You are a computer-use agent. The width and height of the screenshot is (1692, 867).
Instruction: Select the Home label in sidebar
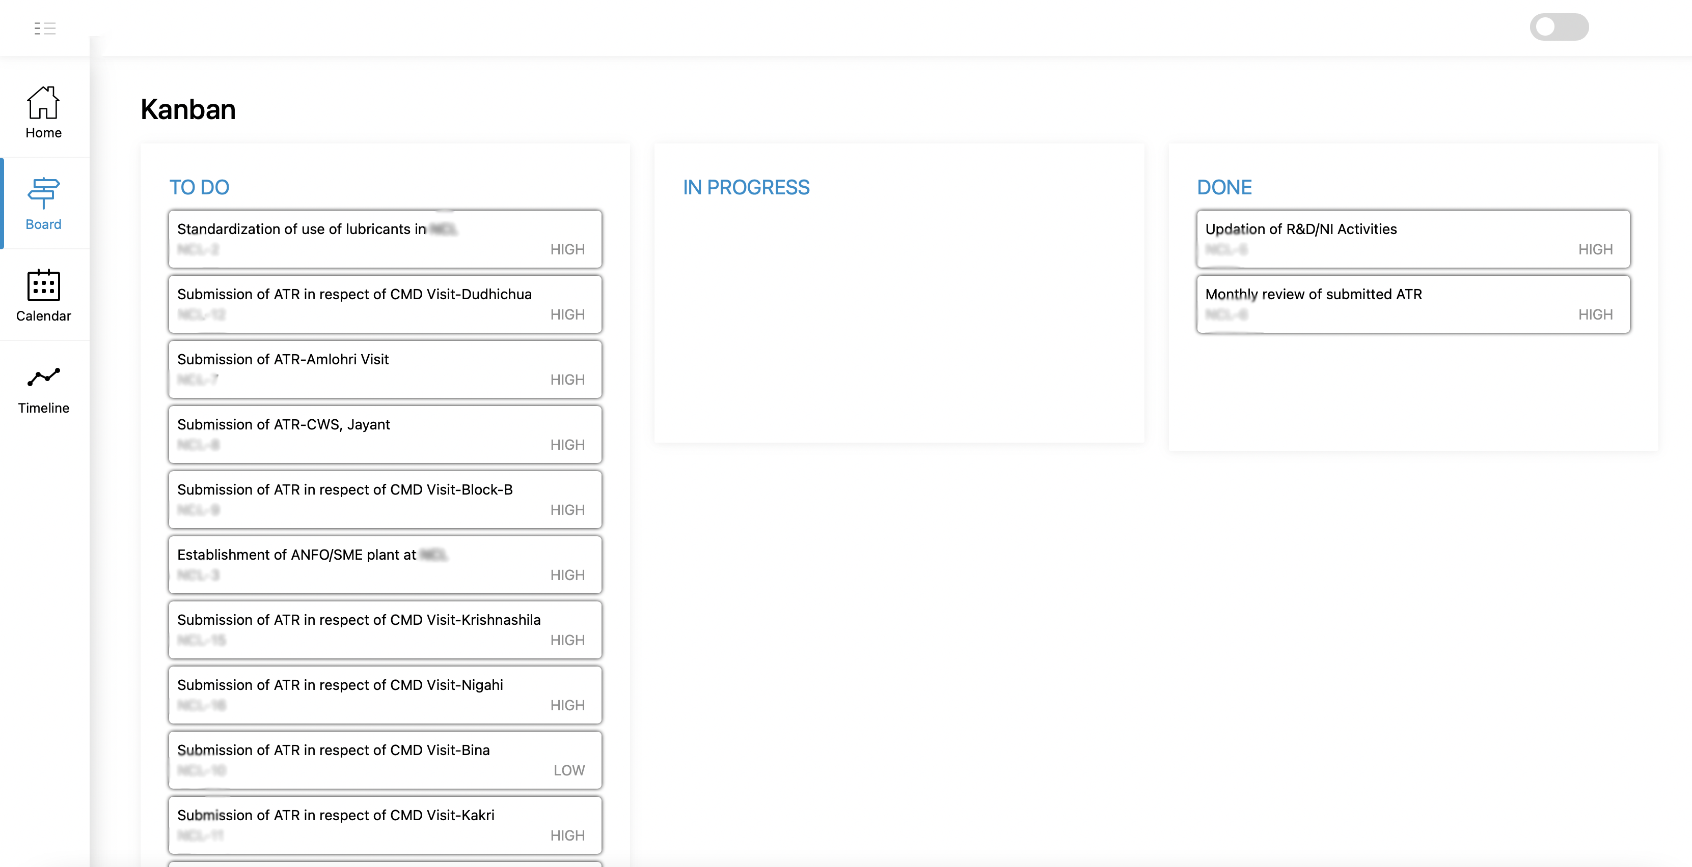click(x=43, y=133)
